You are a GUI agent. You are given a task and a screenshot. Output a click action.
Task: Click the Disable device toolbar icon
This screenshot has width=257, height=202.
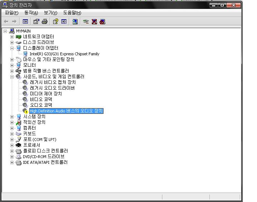point(102,21)
